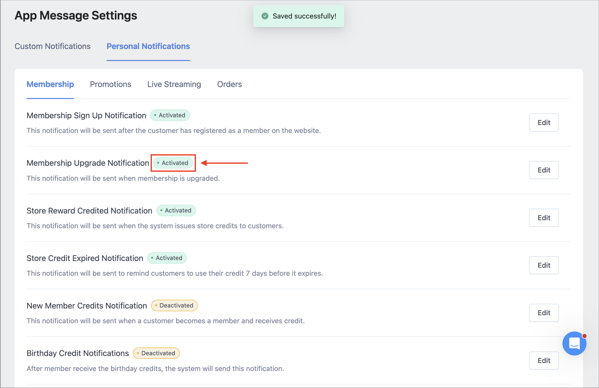Viewport: 599px width, 388px height.
Task: Open the chat support bubble icon
Action: pyautogui.click(x=574, y=343)
